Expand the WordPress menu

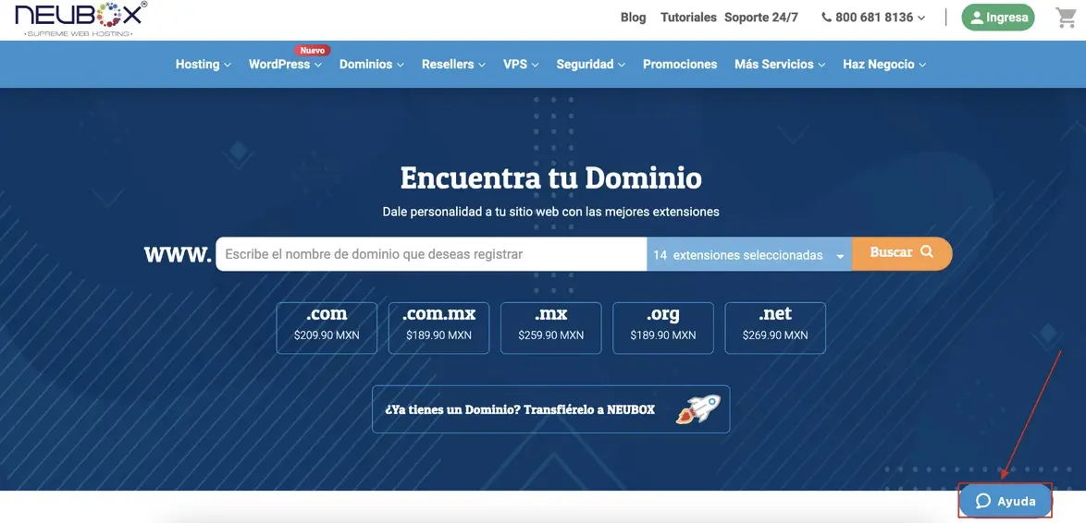285,65
